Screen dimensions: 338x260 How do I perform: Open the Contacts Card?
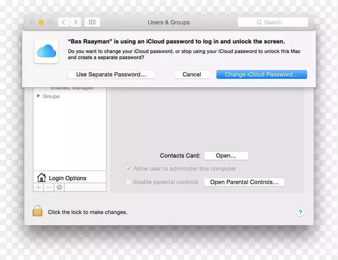click(x=226, y=156)
